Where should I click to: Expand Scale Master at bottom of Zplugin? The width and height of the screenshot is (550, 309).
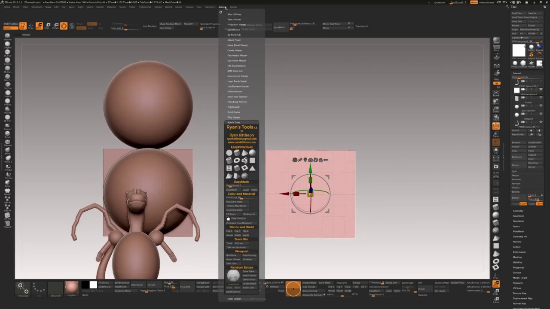(234, 299)
